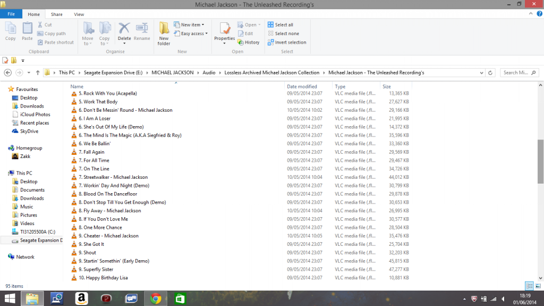Switch to the View ribbon tab
544x306 pixels.
[x=79, y=14]
